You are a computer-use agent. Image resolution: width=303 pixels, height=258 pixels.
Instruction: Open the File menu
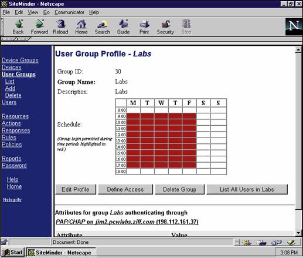pos(6,12)
